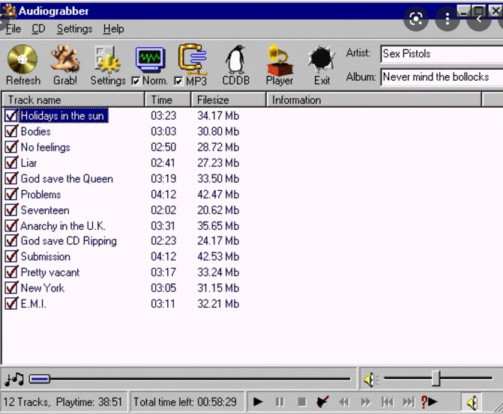Click the Play button
Screen dimensions: 503x414
pos(258,401)
